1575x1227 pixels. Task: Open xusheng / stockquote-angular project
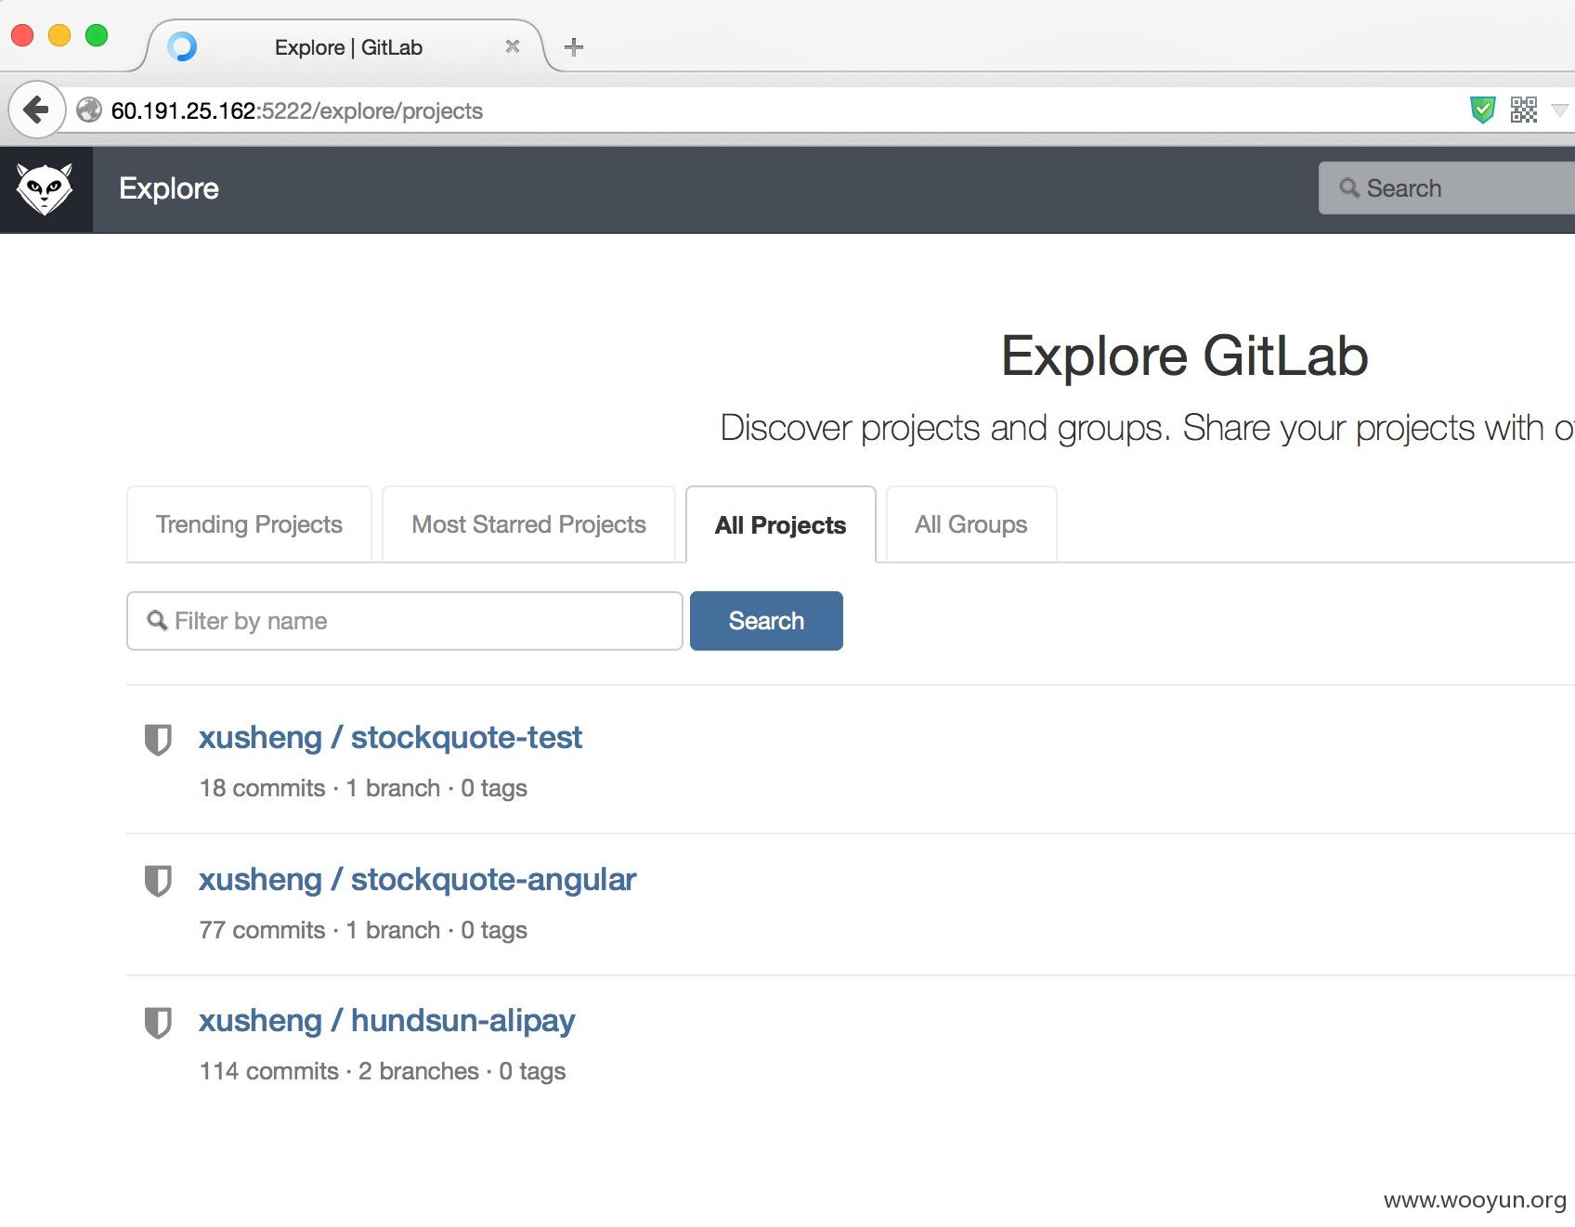(417, 880)
